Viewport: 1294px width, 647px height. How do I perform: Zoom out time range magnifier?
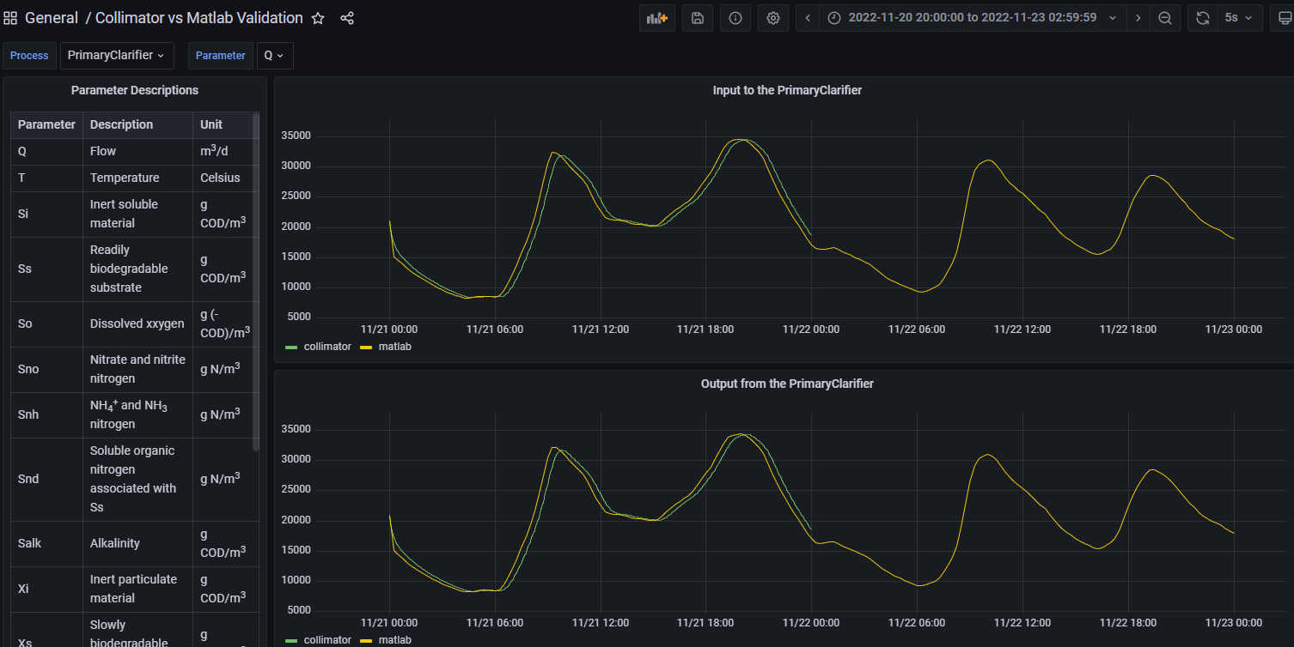pos(1165,18)
